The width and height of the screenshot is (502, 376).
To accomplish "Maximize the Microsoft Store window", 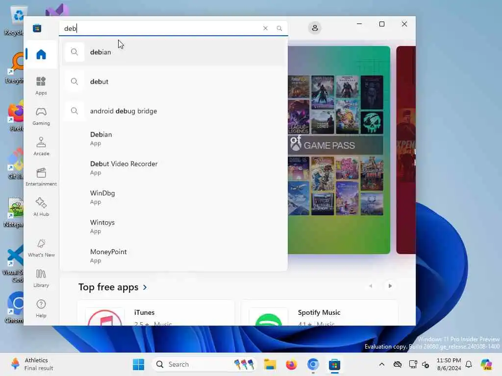I will [x=381, y=24].
